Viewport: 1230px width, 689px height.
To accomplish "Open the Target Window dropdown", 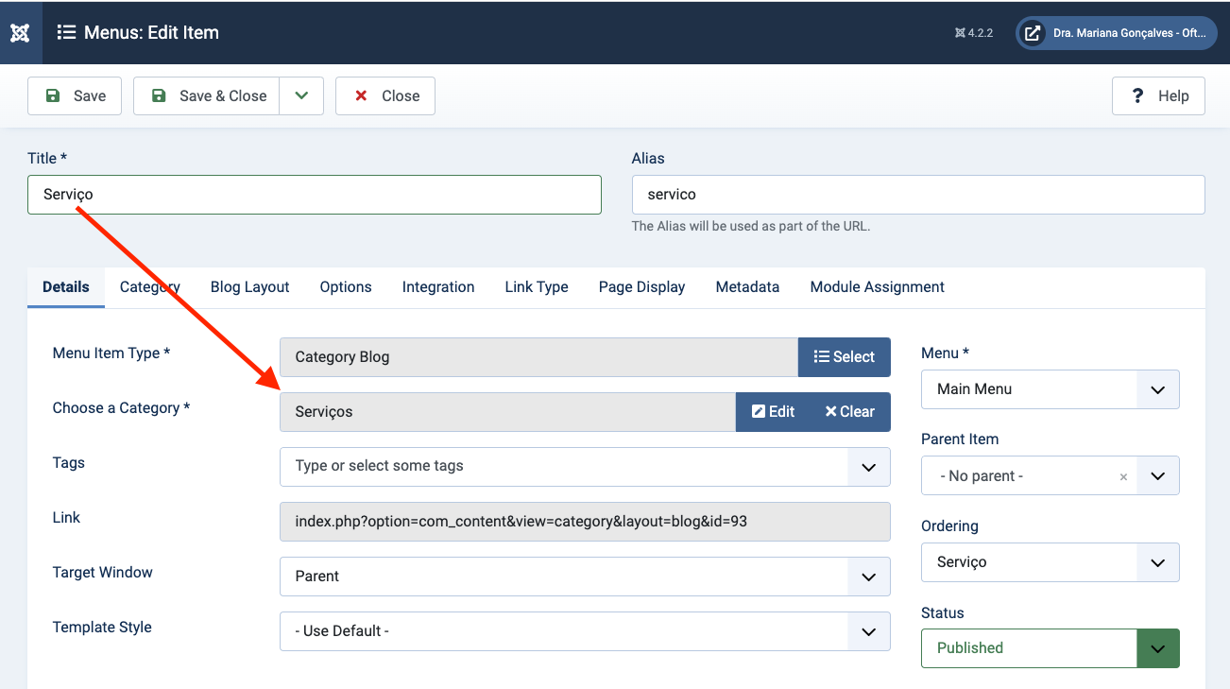I will click(868, 576).
